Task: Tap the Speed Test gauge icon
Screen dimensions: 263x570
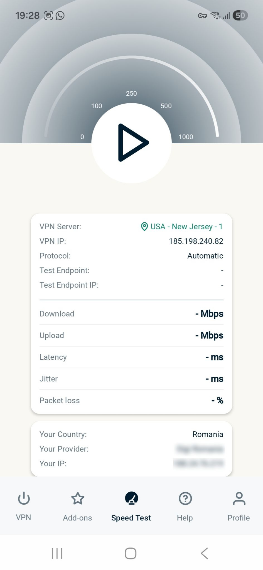Action: 131,498
